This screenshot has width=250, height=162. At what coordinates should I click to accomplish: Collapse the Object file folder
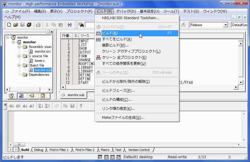pos(19,65)
